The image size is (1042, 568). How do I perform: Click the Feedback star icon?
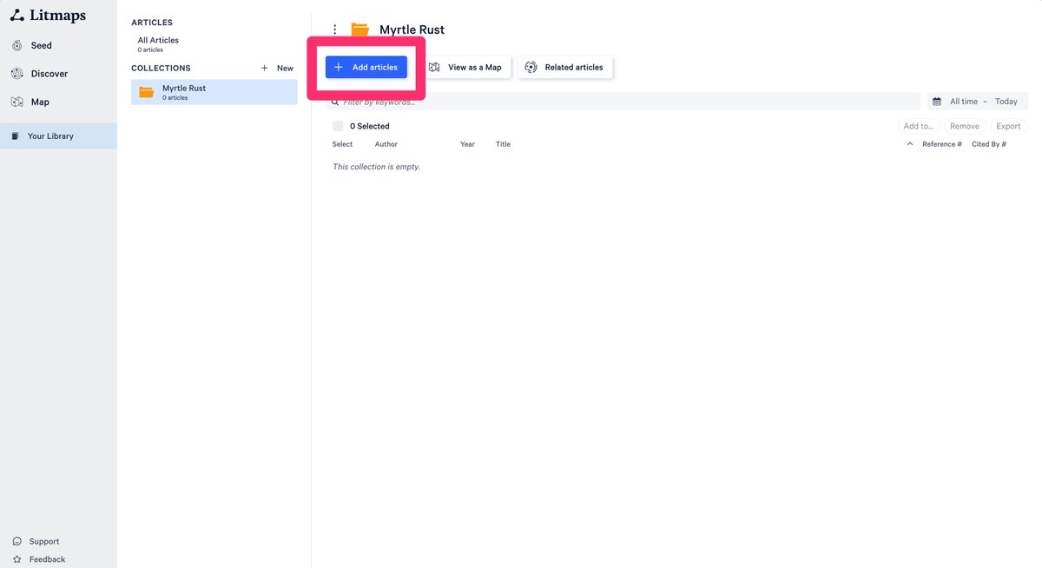pos(17,559)
